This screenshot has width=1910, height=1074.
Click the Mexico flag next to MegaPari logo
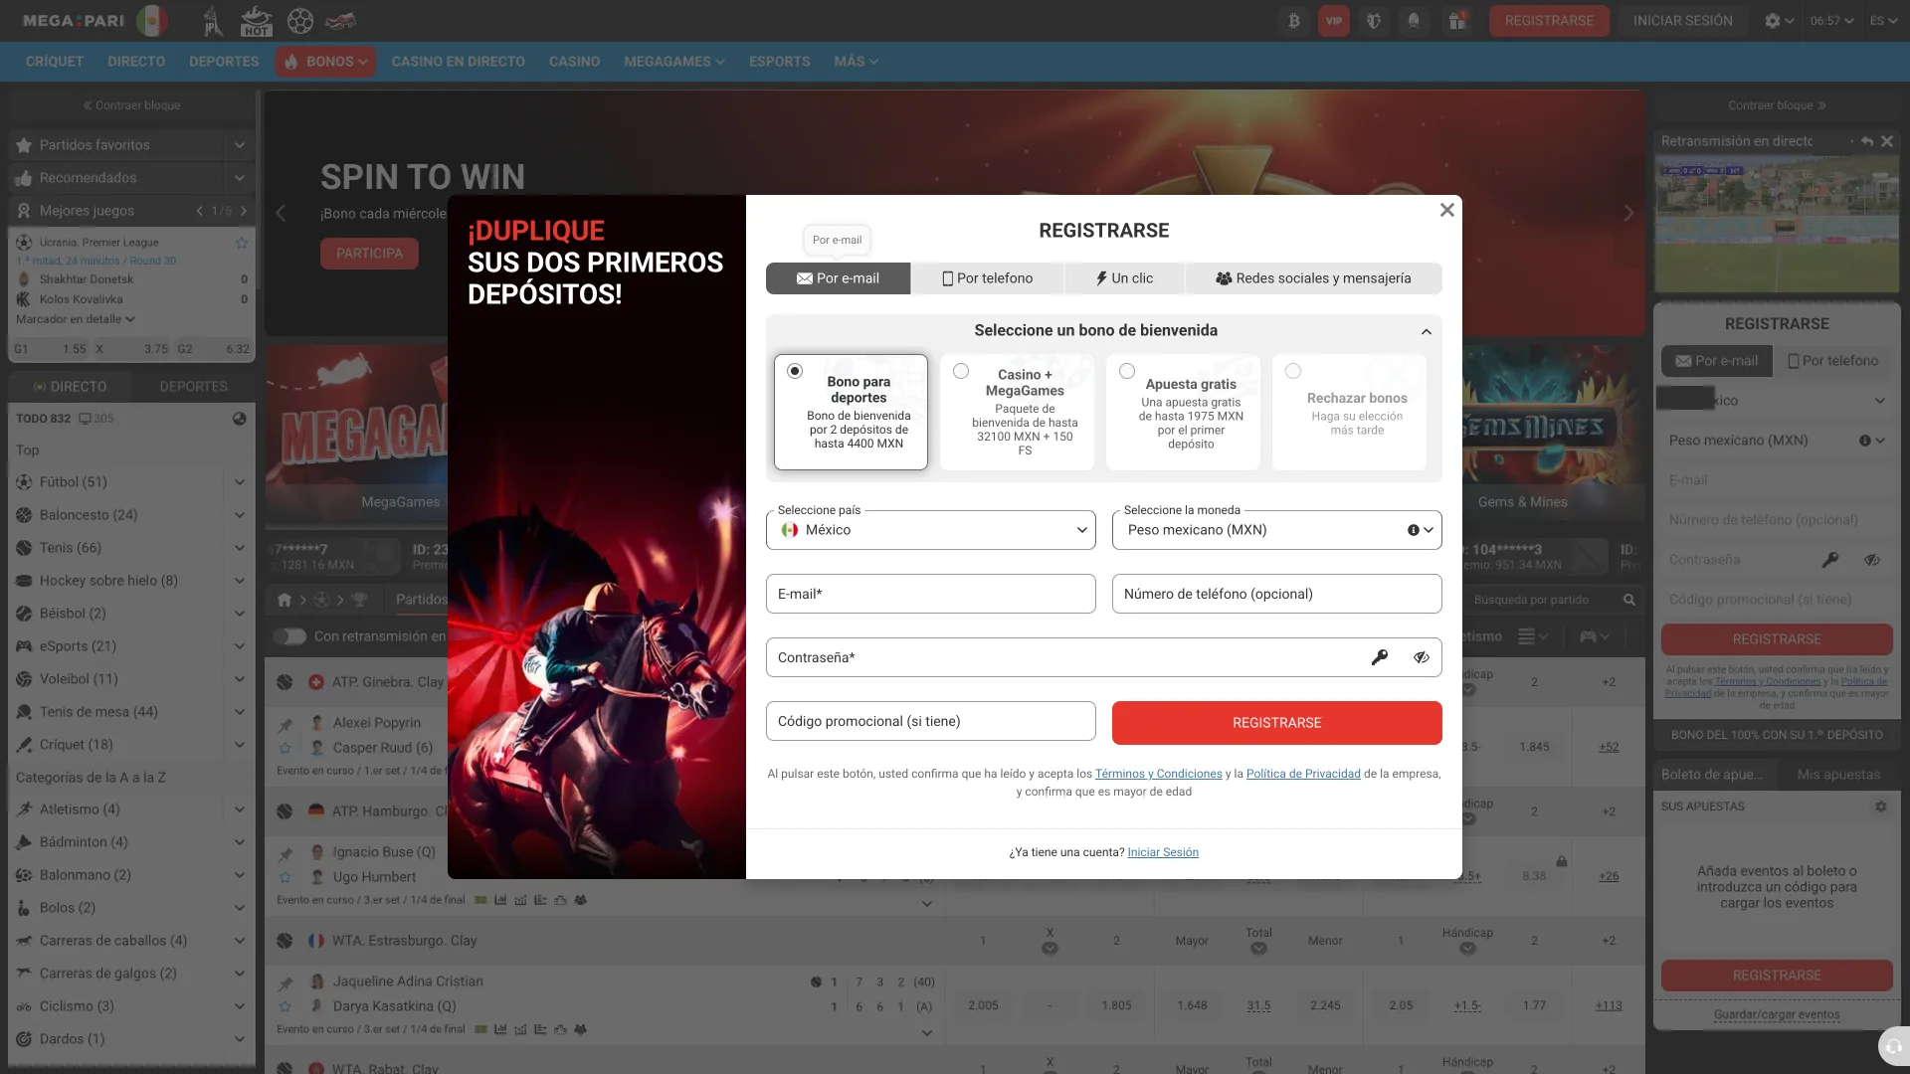(x=152, y=21)
